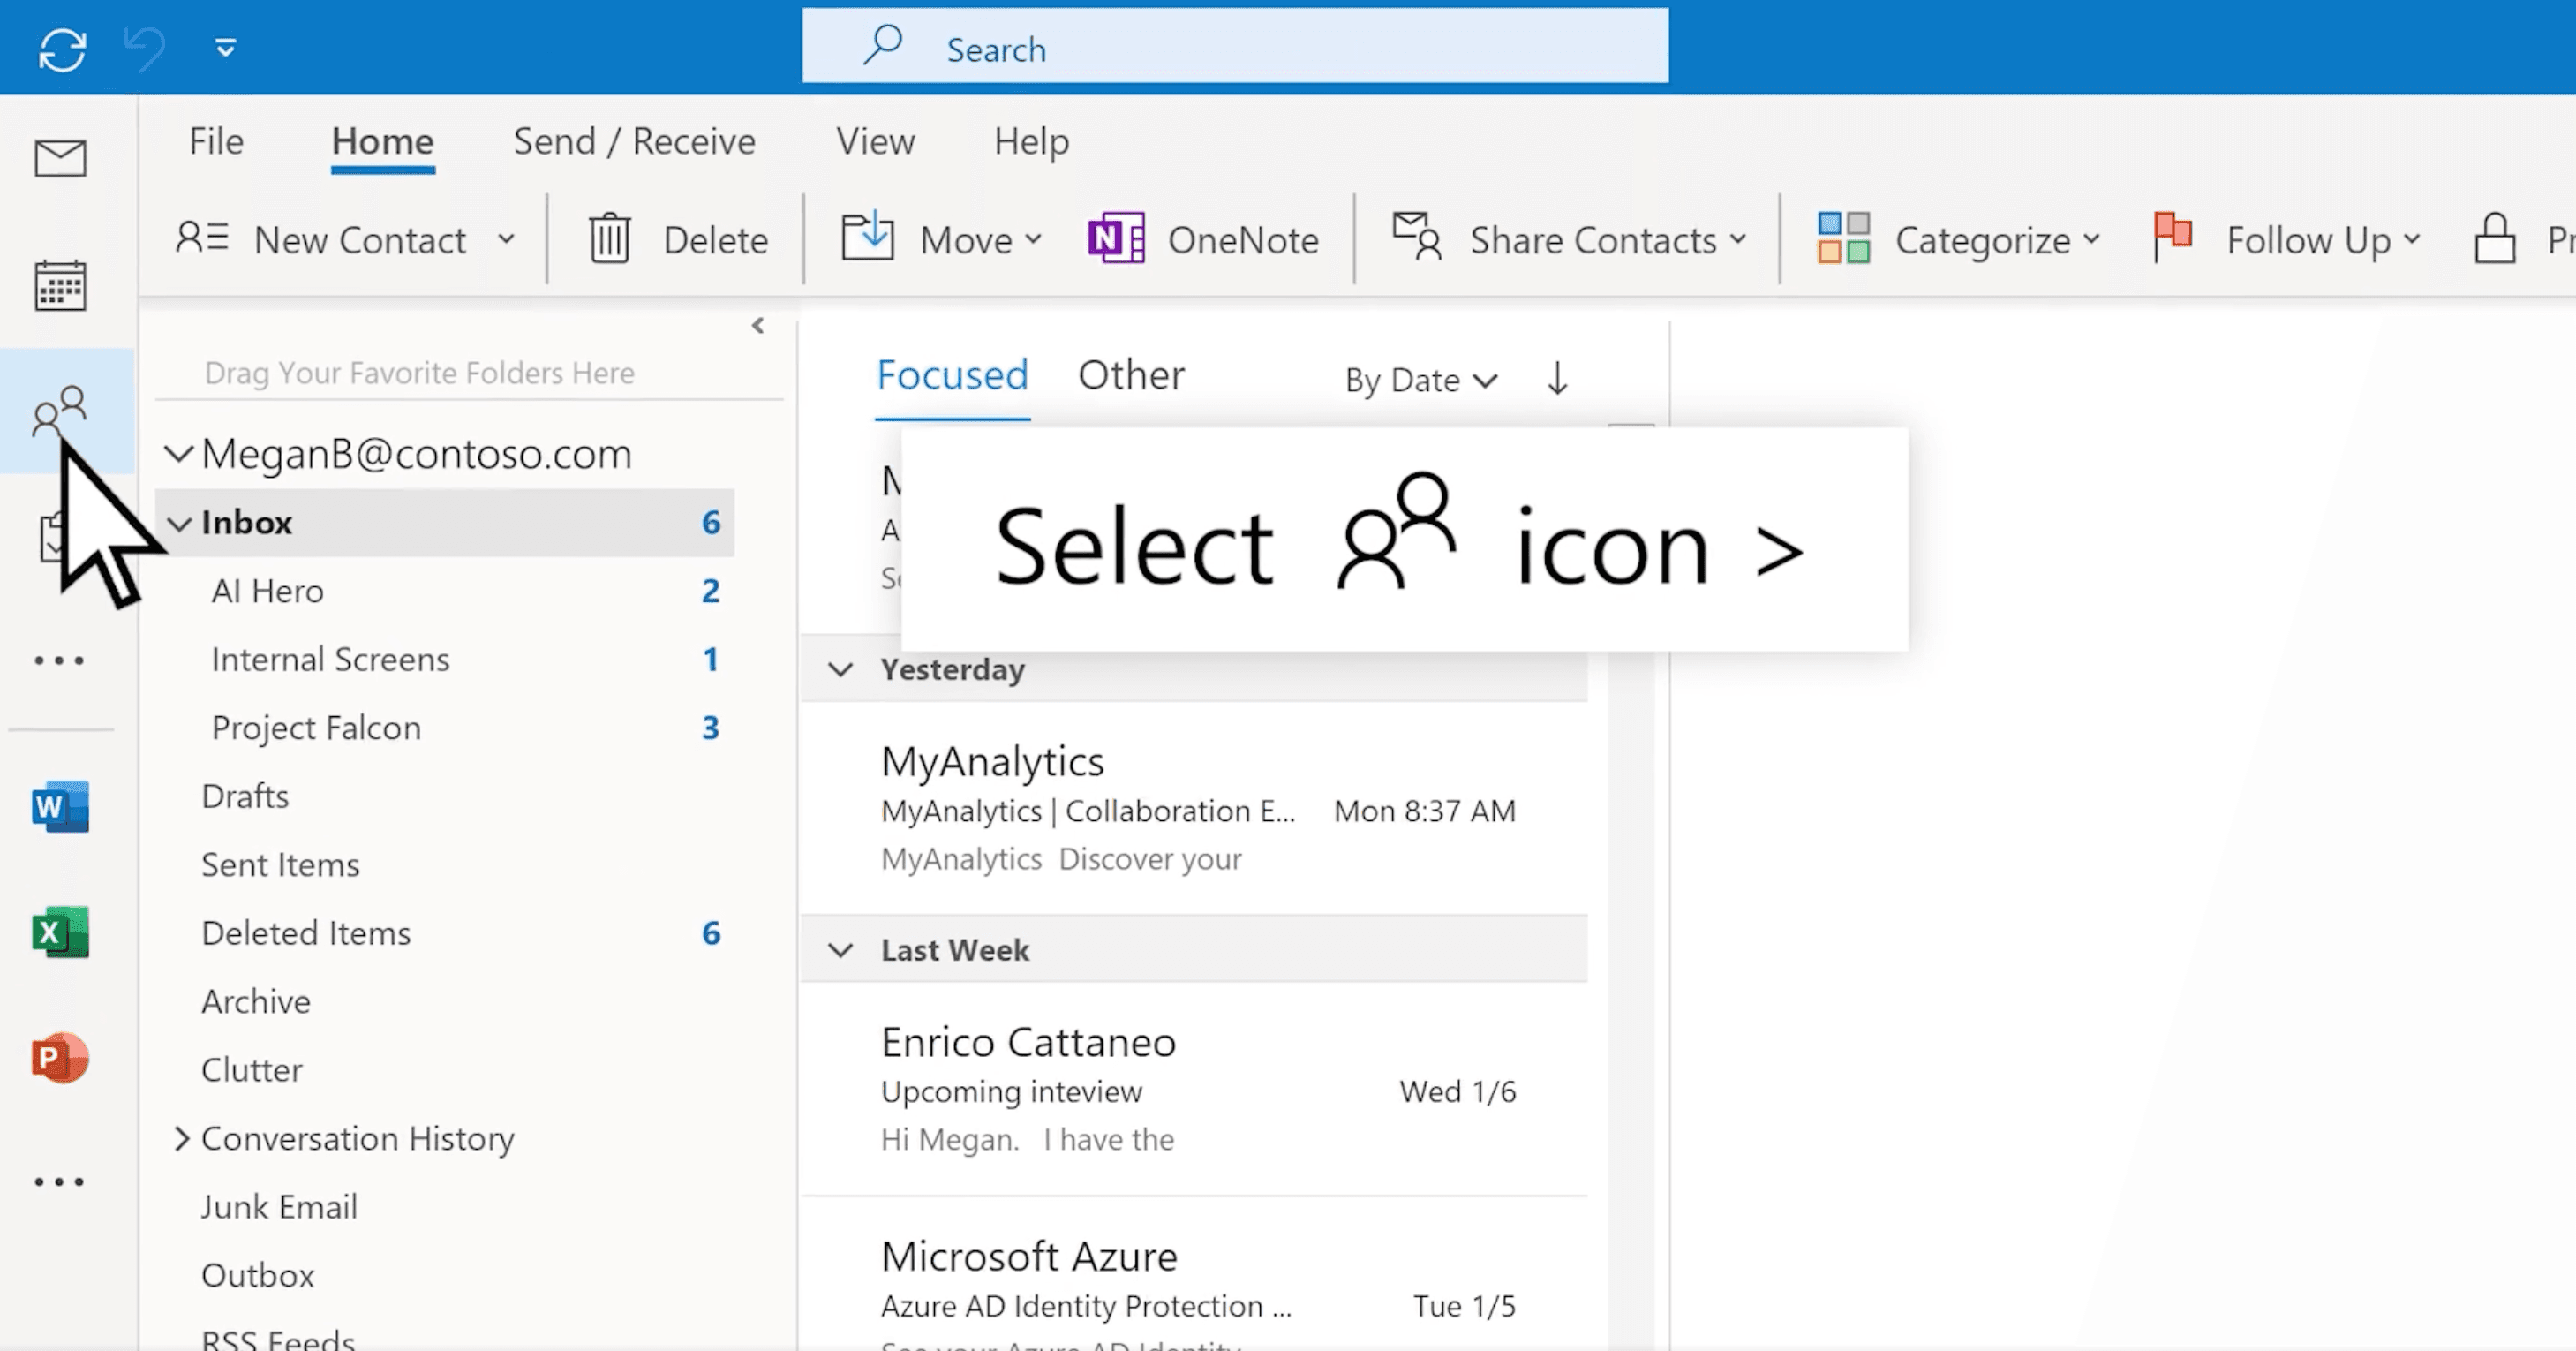
Task: Collapse the Yesterday message group
Action: coord(840,669)
